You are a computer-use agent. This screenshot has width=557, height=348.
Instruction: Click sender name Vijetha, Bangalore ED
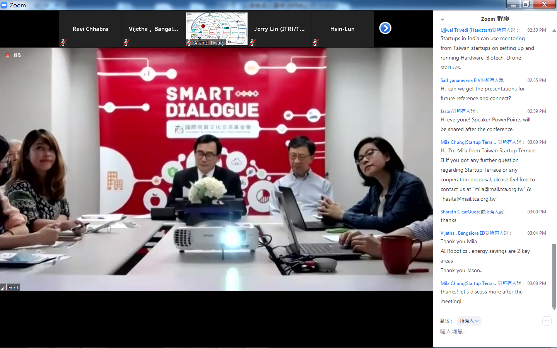coord(463,233)
